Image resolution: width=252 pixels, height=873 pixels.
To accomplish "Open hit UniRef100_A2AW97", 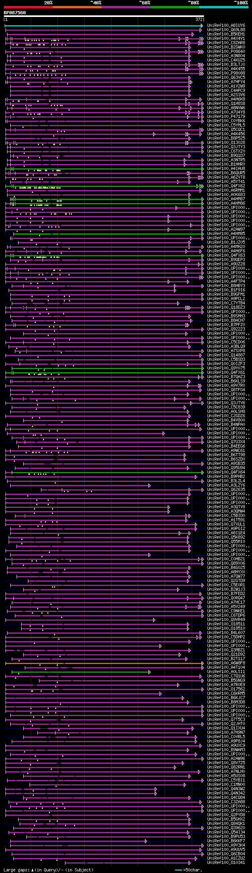I will (226, 229).
